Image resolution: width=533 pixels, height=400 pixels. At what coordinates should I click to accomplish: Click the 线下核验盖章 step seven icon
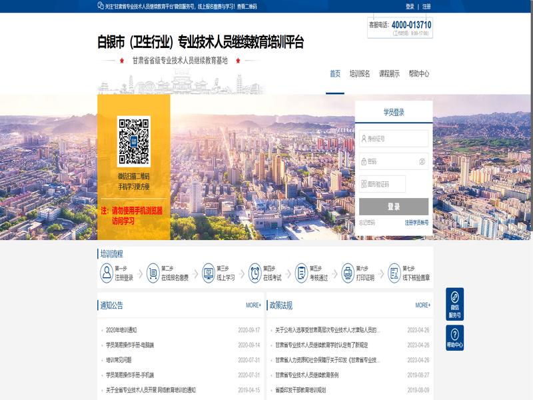pos(394,273)
